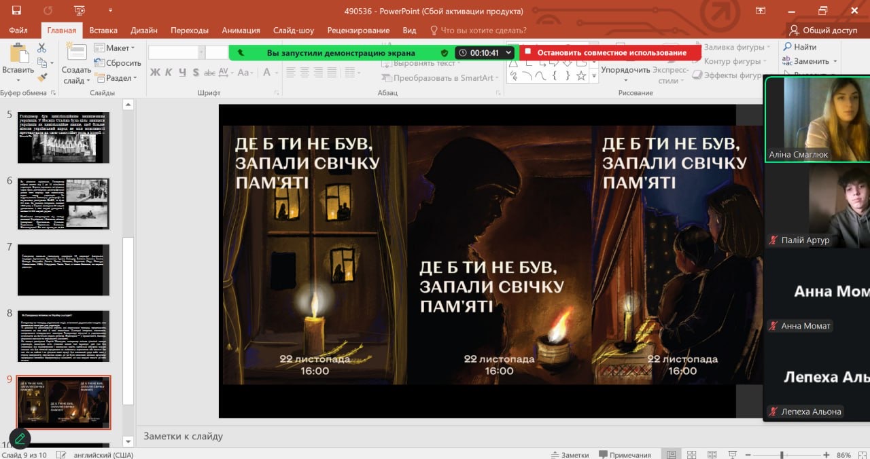Switch to the Анимация tab
This screenshot has width=870, height=459.
pos(241,31)
